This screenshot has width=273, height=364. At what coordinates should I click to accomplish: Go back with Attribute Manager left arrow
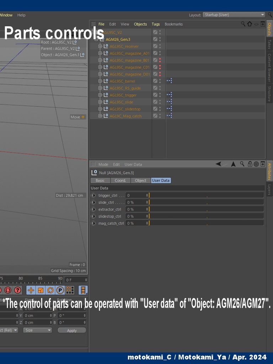tap(218, 164)
